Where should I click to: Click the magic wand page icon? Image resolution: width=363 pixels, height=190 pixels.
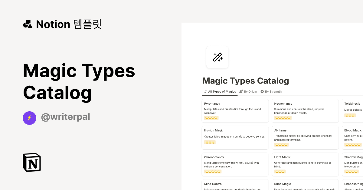pyautogui.click(x=217, y=57)
